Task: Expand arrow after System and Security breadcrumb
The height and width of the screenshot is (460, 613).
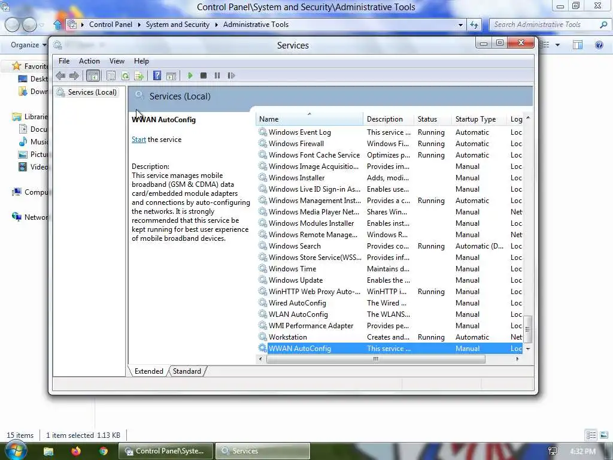Action: coord(217,25)
